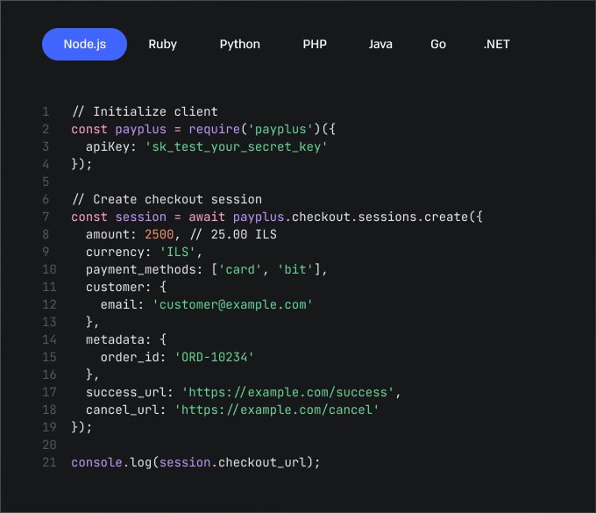Switch to the Java tab

coord(380,45)
